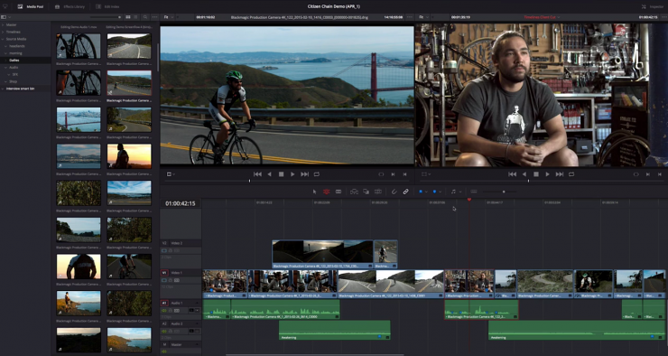
Task: Select the blade razor tool
Action: point(339,192)
